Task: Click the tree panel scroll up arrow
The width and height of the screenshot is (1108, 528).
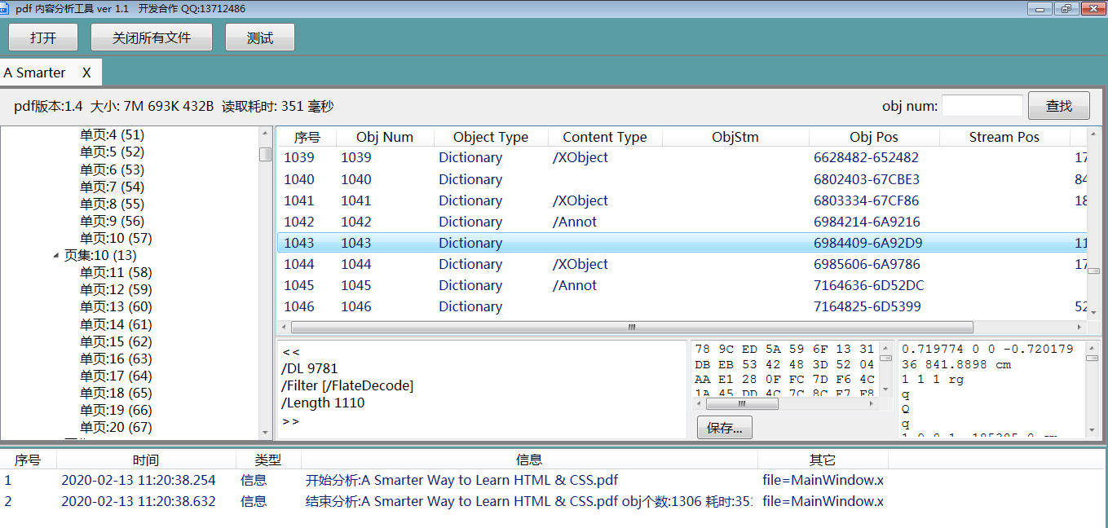Action: pos(264,133)
